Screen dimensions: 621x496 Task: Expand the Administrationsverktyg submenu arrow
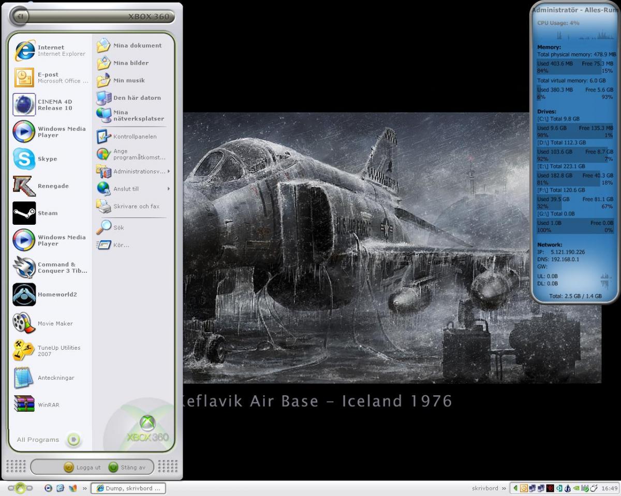169,172
